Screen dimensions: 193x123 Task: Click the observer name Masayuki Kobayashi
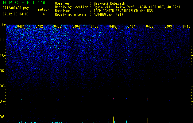(110, 3)
